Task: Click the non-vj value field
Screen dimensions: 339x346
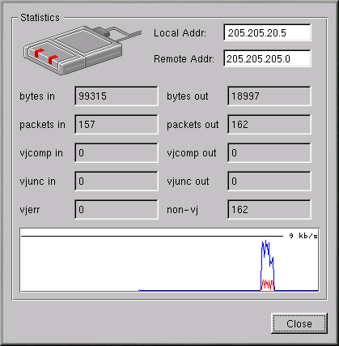Action: [269, 209]
